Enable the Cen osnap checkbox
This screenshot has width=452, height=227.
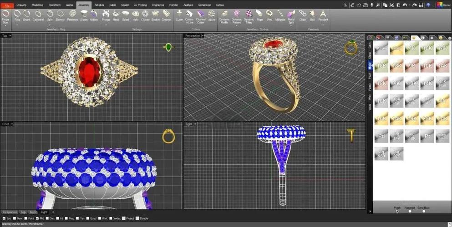(x=47, y=218)
